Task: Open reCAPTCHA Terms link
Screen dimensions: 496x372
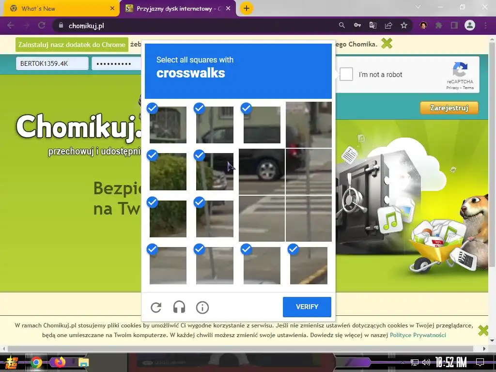Action: pyautogui.click(x=468, y=88)
